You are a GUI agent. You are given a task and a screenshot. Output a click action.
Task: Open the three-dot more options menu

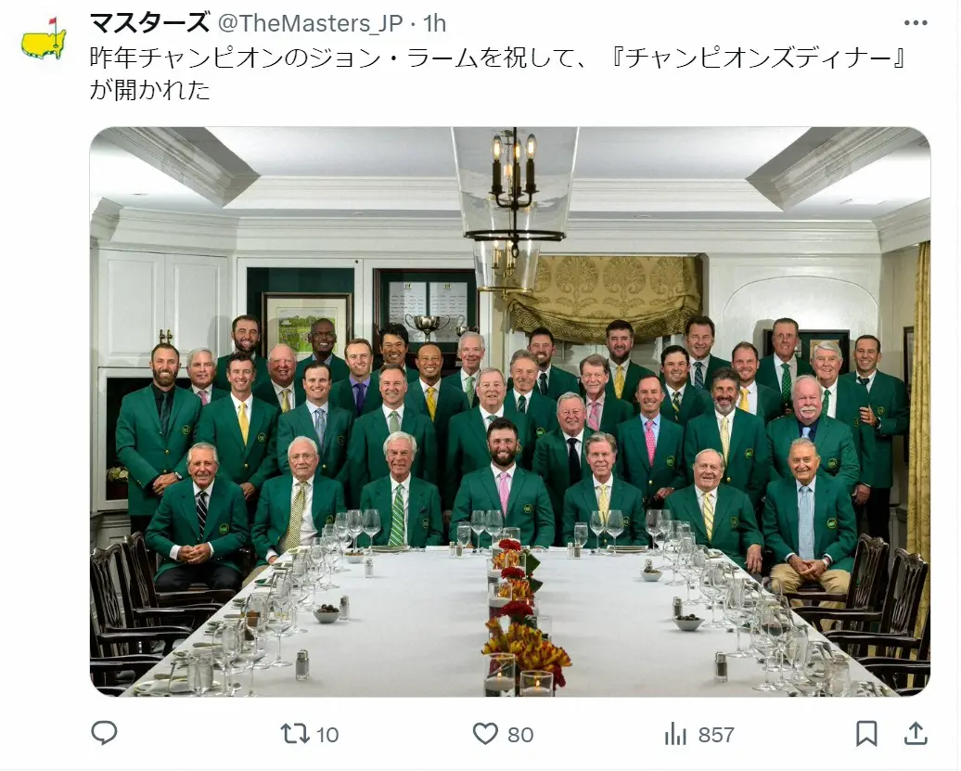(916, 23)
